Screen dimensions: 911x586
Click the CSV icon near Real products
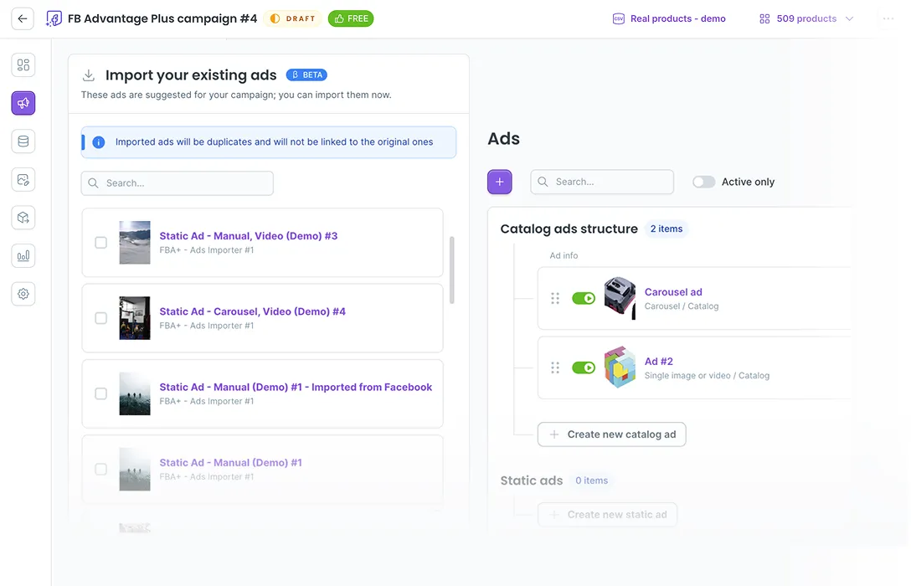click(619, 18)
